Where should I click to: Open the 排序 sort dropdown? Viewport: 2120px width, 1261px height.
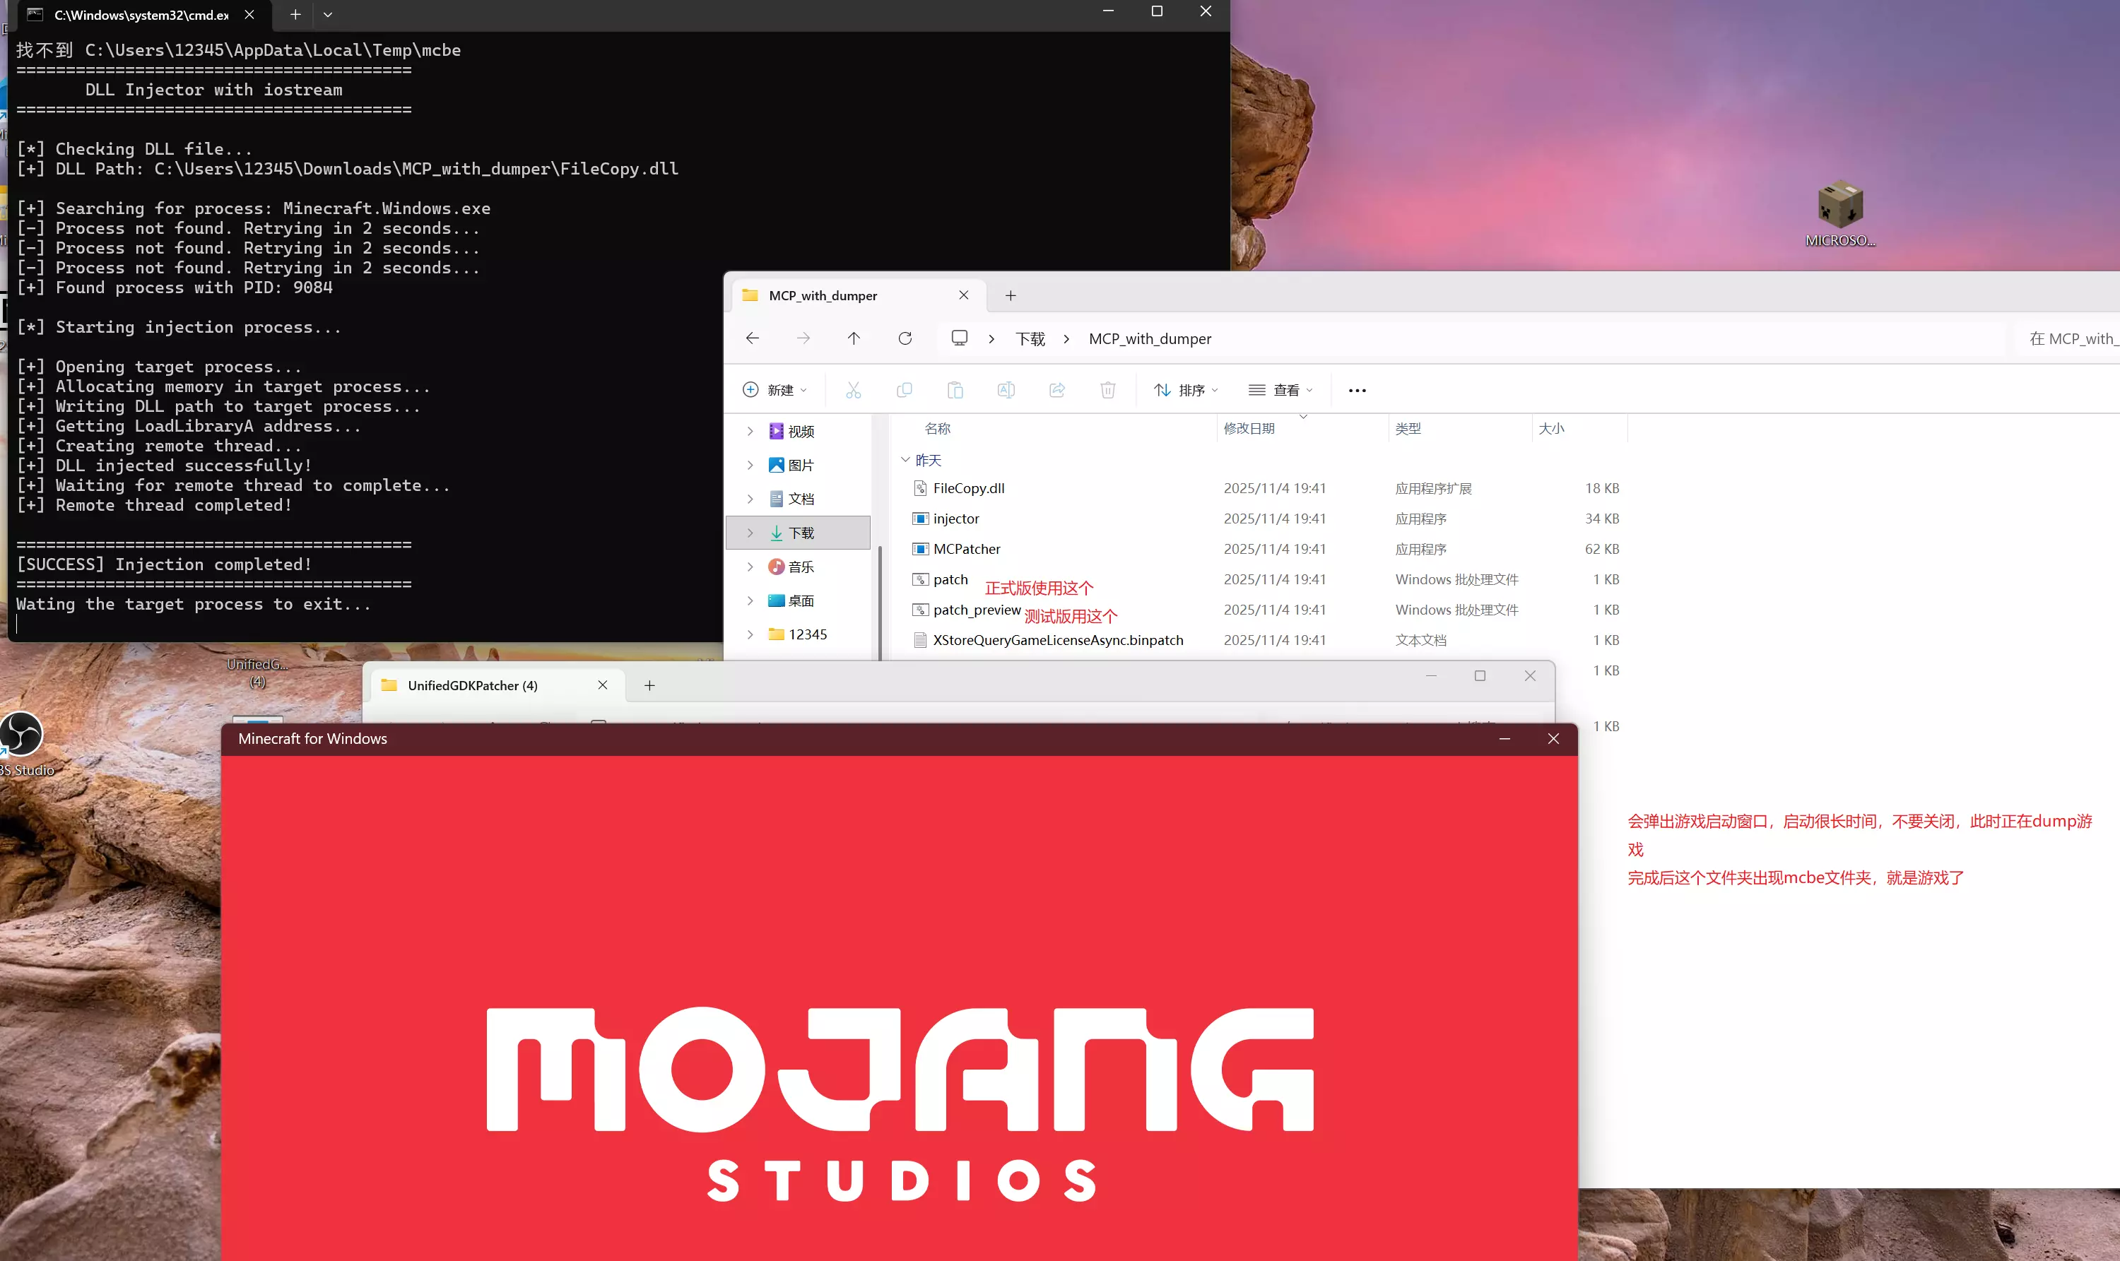(x=1186, y=390)
